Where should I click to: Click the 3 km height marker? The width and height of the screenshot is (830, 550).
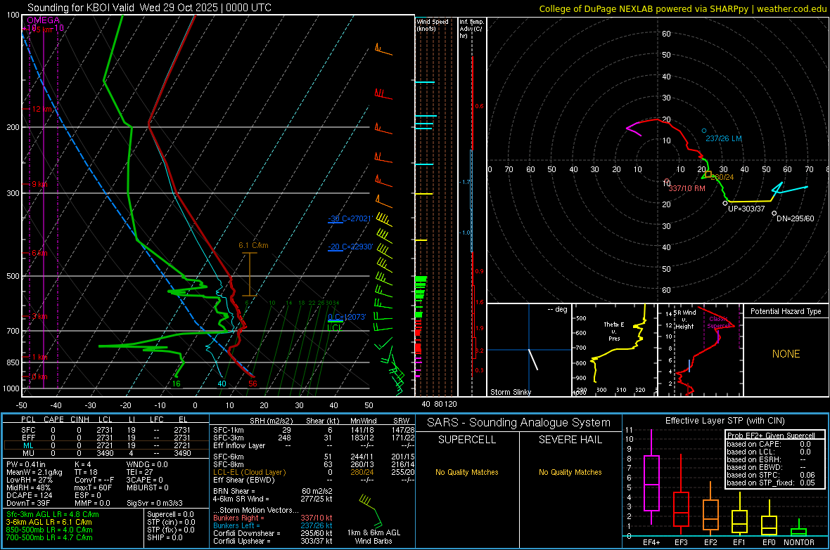click(x=39, y=316)
